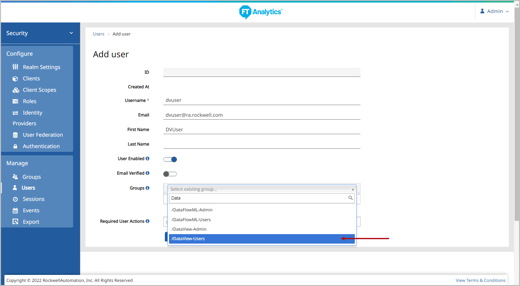Screen dimensions: 520x286
Task: Click the Admin user avatar icon
Action: [x=482, y=11]
